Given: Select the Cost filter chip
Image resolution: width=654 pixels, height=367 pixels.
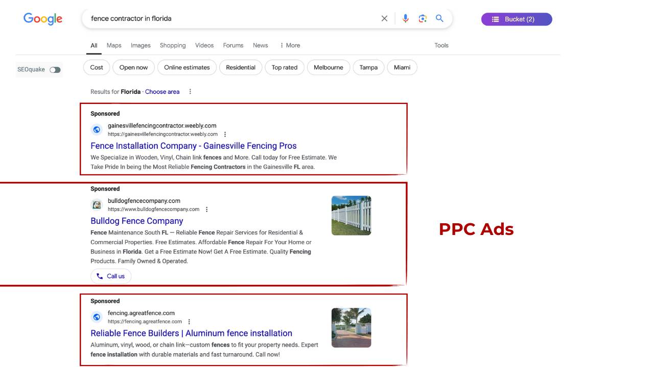Looking at the screenshot, I should click(x=97, y=67).
